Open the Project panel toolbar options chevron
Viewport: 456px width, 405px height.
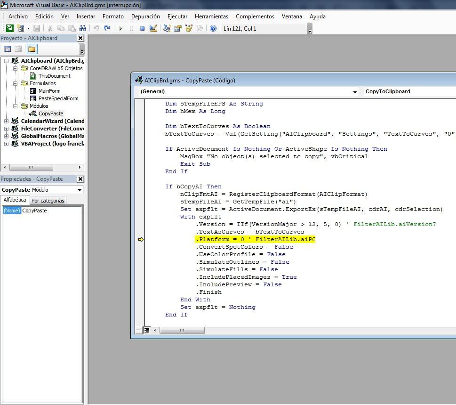(82, 49)
